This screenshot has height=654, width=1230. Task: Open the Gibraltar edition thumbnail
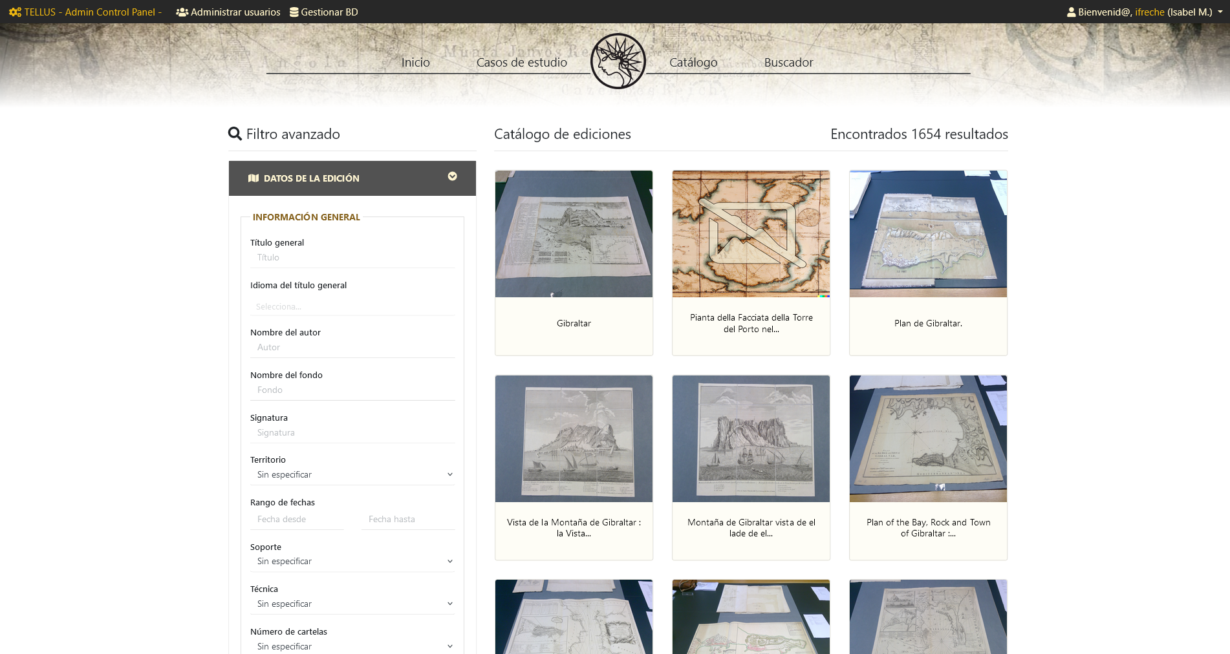[x=573, y=233]
